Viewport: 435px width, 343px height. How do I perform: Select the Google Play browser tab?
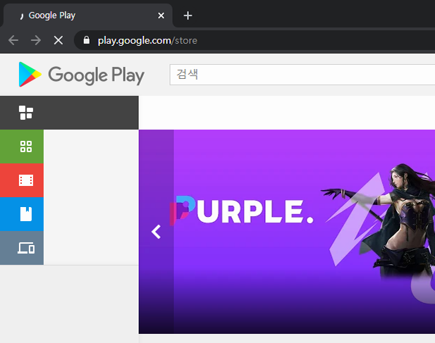click(x=87, y=15)
